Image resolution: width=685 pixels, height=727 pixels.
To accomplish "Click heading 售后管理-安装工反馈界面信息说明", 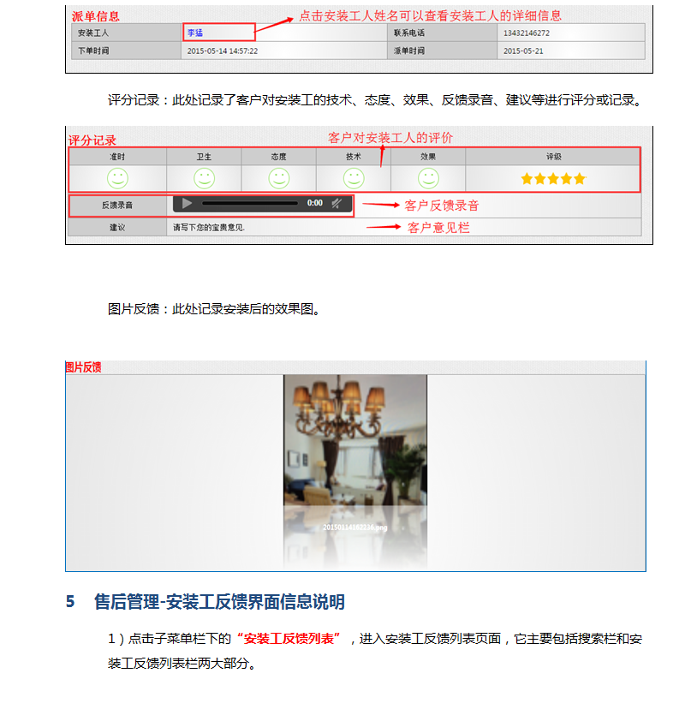I will point(220,602).
